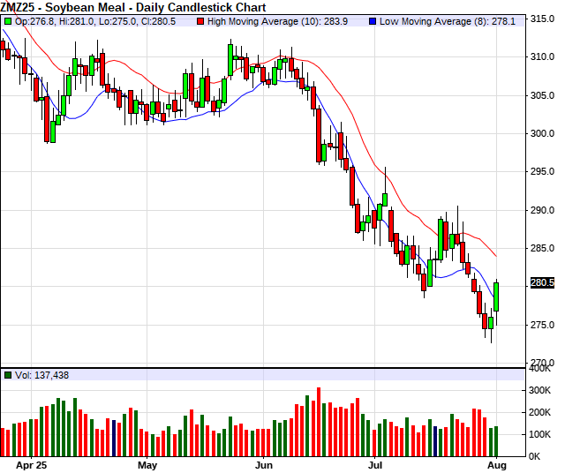Click the blue Low Moving Average swatch
Image resolution: width=565 pixels, height=473 pixels.
point(372,19)
